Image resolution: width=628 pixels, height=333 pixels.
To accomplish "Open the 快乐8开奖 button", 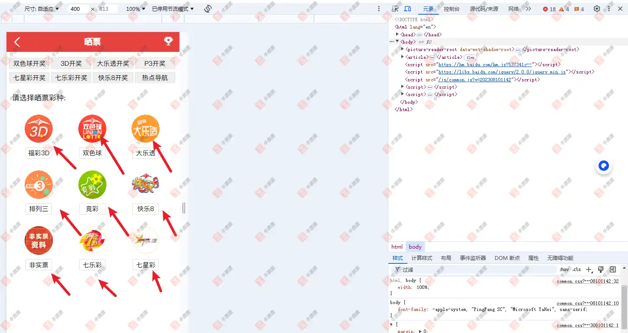I will 113,78.
